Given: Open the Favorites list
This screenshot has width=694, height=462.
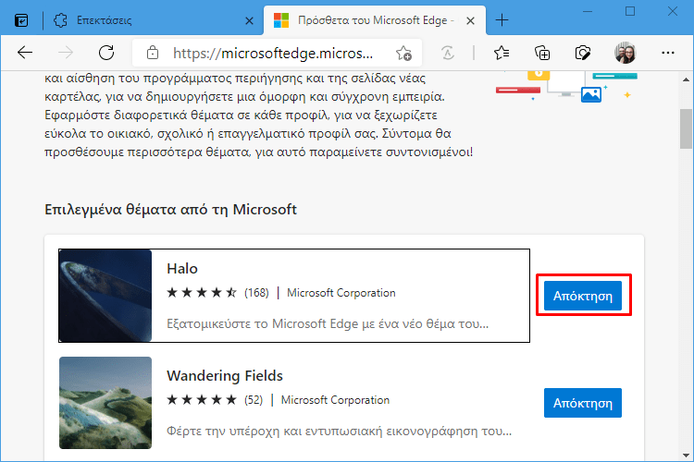Looking at the screenshot, I should click(x=502, y=53).
